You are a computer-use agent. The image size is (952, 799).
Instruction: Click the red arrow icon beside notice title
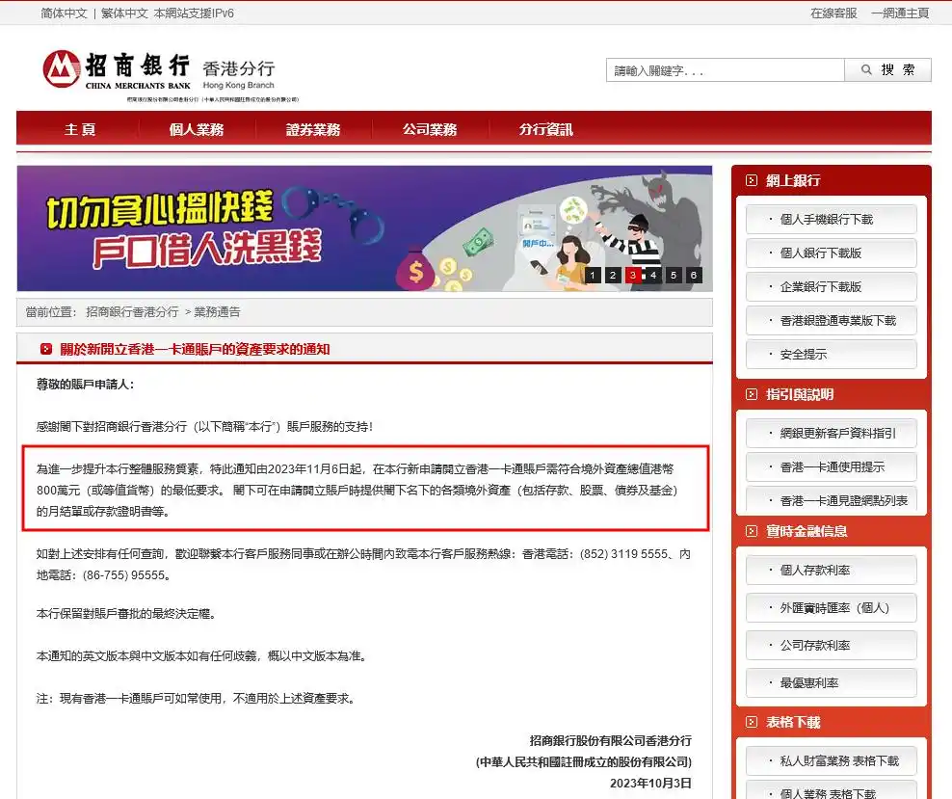(x=45, y=350)
